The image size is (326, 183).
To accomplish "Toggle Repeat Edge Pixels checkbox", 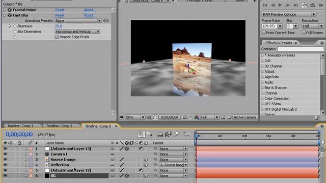I will [x=57, y=37].
